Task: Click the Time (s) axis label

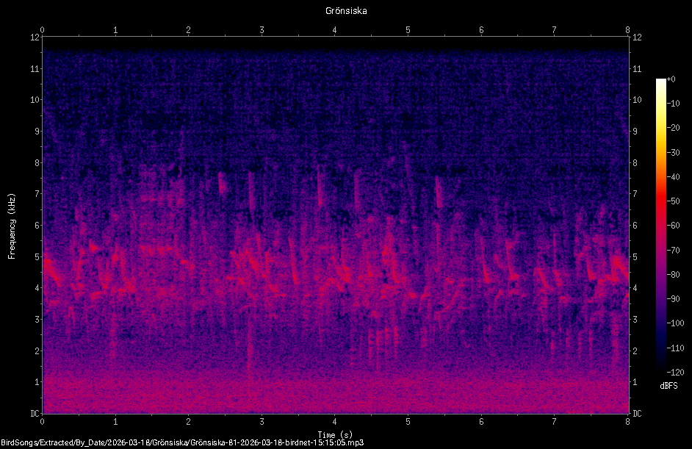Action: click(x=335, y=434)
